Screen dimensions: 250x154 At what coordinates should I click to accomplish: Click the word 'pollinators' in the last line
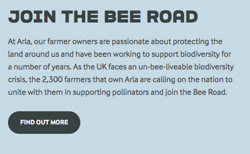click(x=130, y=93)
